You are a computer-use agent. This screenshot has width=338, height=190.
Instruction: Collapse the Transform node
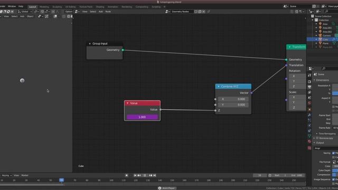pos(290,47)
